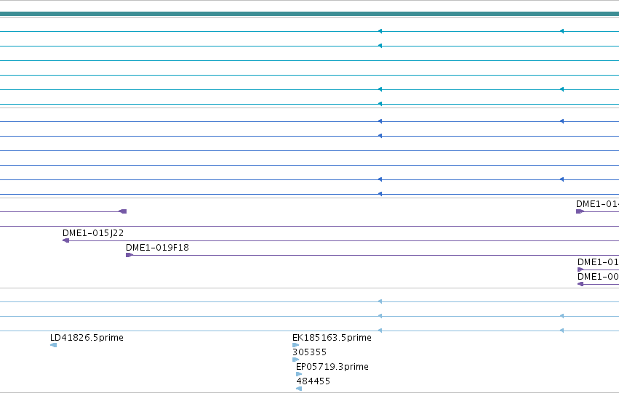The height and width of the screenshot is (393, 619).
Task: Select the DME1-015J22 feature label
Action: click(x=93, y=233)
